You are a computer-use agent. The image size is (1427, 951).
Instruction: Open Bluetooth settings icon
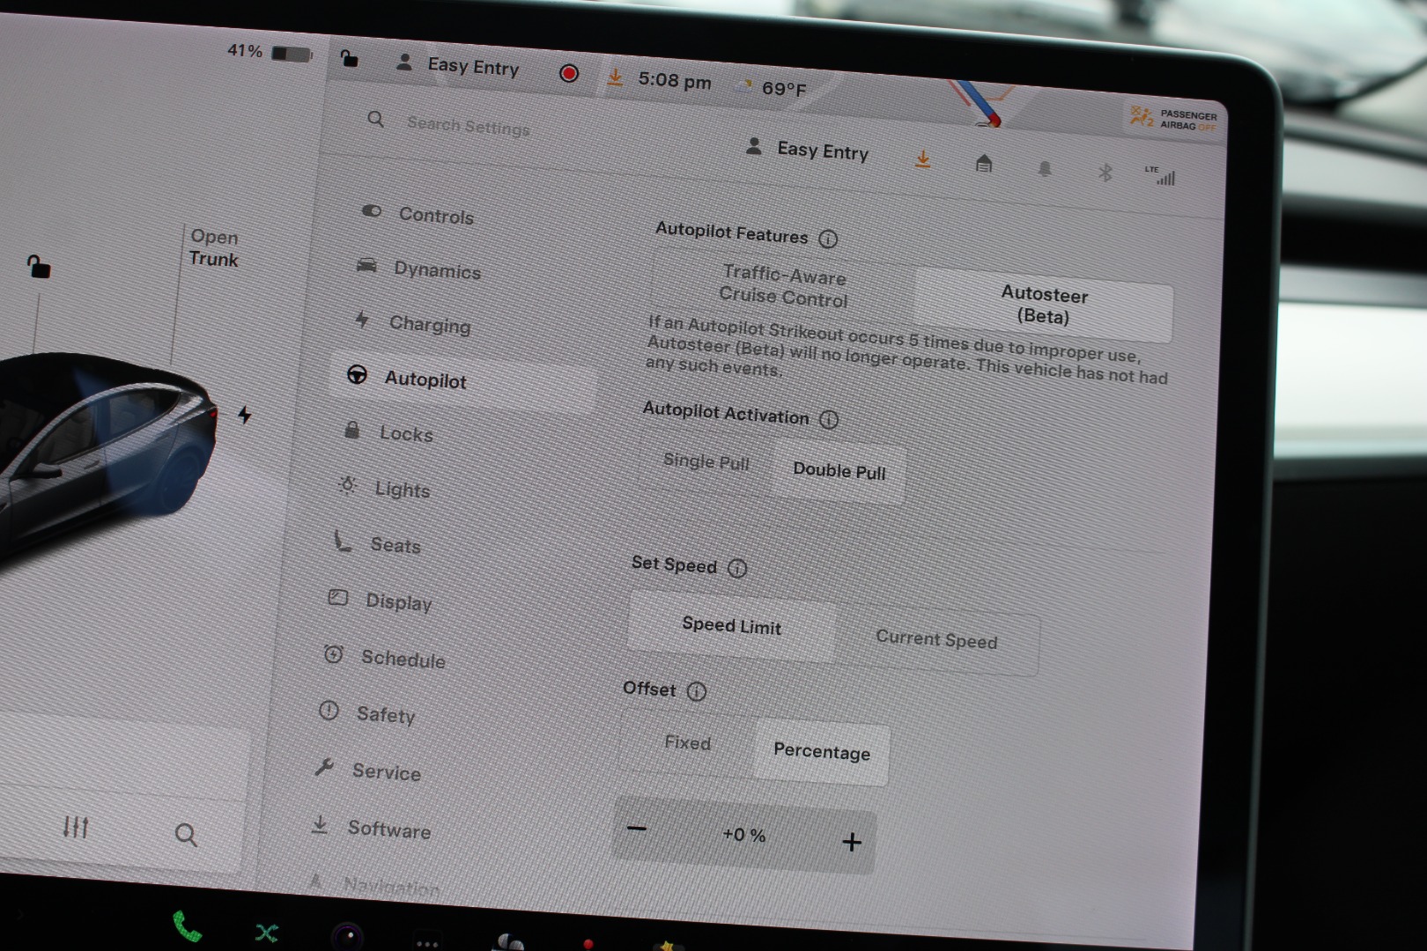1105,173
